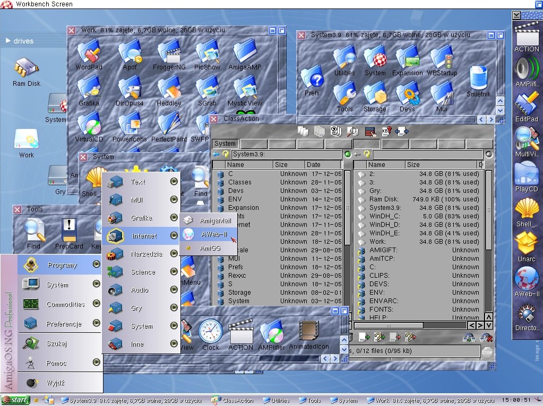Open Ram Disk desktop icon
Screen dimensions: 543x406
pos(27,72)
